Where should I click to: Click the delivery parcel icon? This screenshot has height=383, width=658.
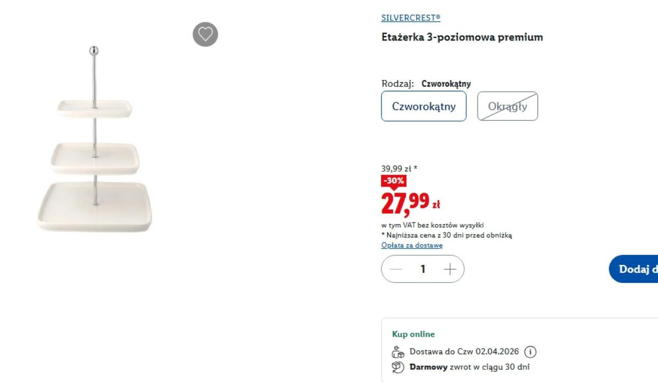(398, 352)
